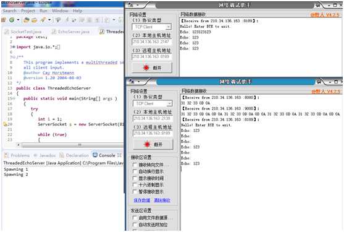Click the pin-shaped icon in Eclipse toolbar
This screenshot has width=344, height=232.
(x=58, y=20)
